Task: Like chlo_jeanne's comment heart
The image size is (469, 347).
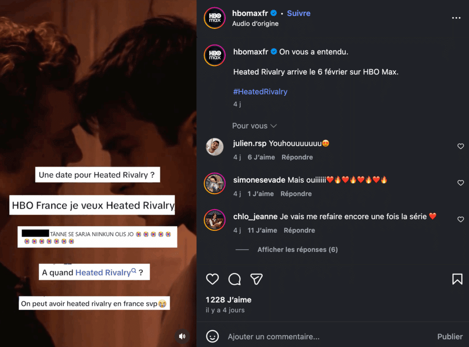Action: 461,220
